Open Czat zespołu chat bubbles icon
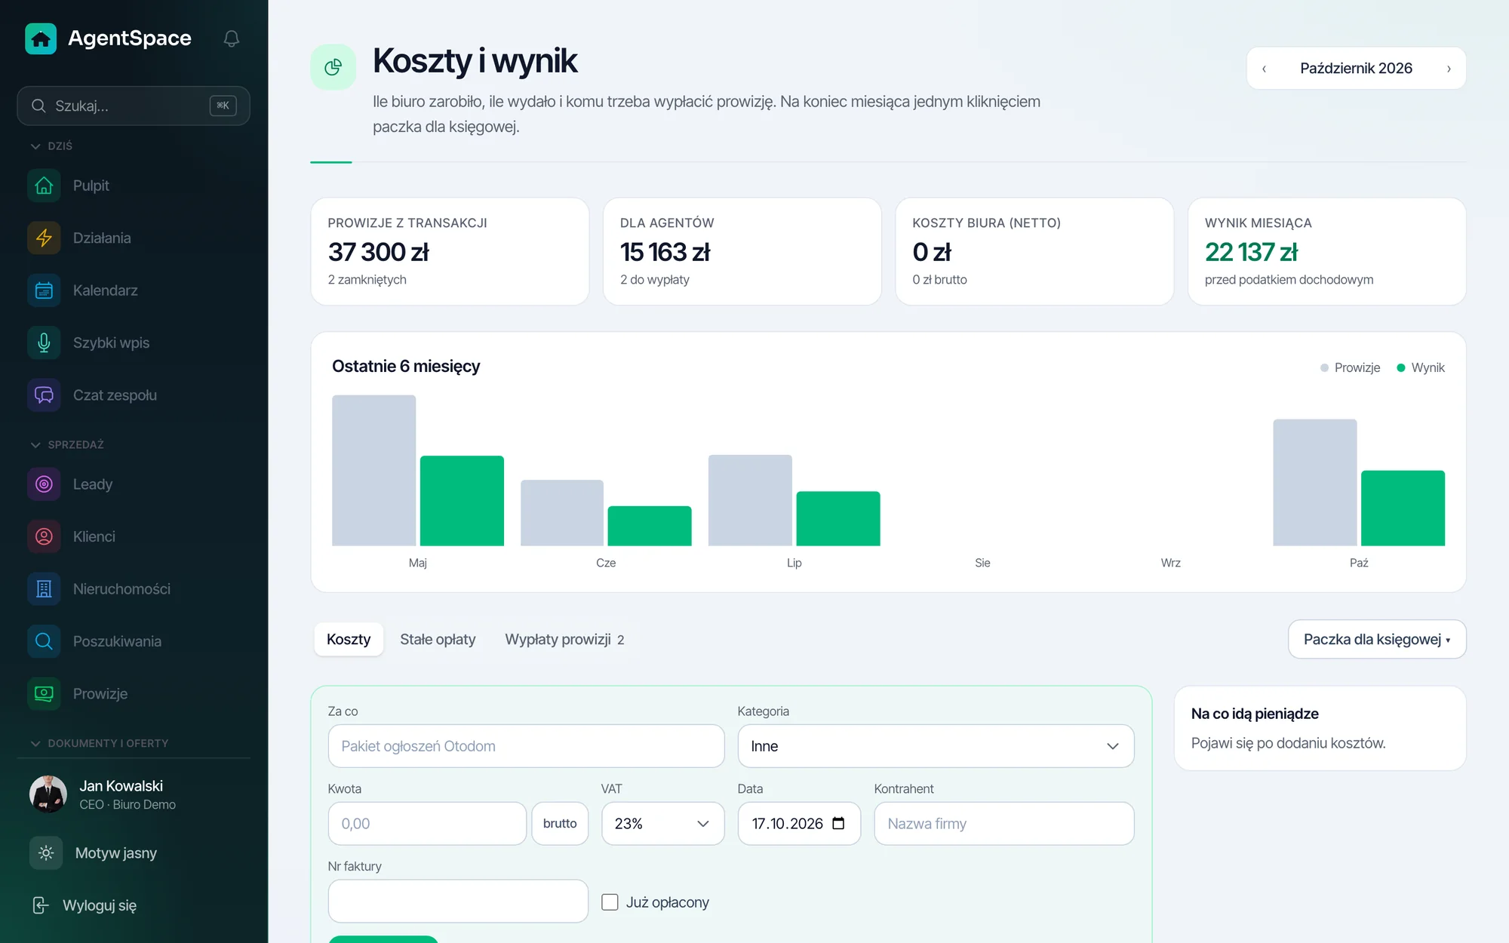 (x=44, y=395)
